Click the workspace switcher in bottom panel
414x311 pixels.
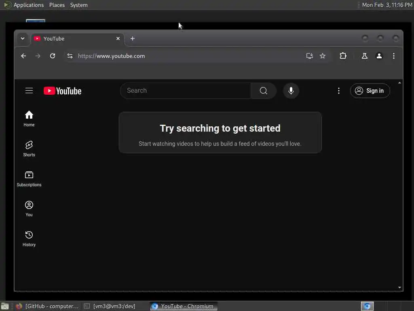pyautogui.click(x=367, y=306)
